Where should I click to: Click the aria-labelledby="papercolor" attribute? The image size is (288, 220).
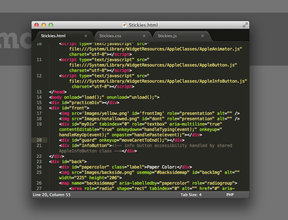(154, 183)
